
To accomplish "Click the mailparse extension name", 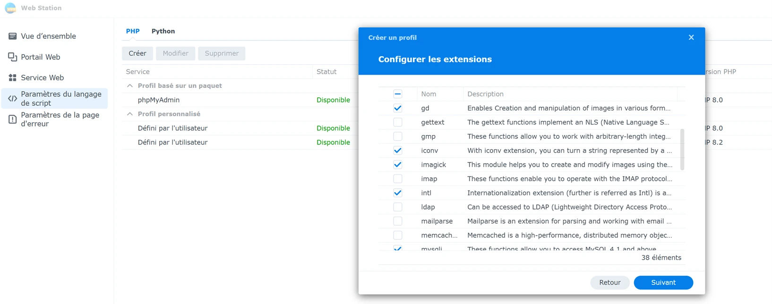I will click(x=437, y=221).
